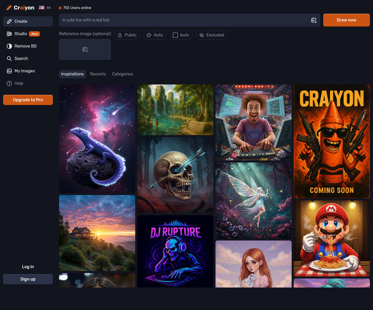Open the DJ Rupture skeleton image

175,251
